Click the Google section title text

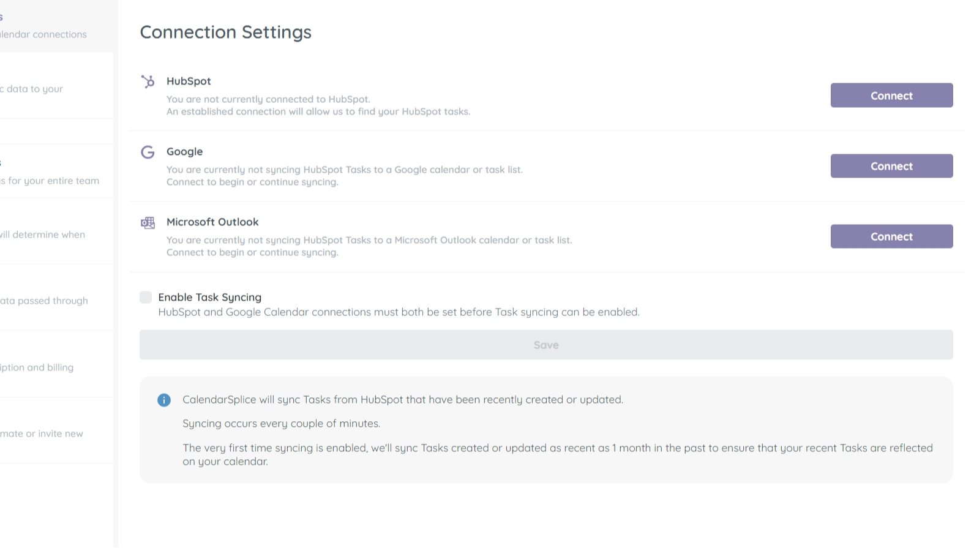point(184,151)
